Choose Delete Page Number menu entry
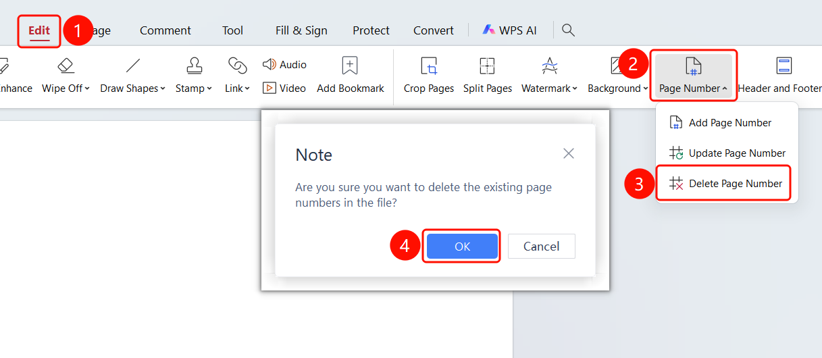Screen dimensions: 822x358 (x=725, y=183)
